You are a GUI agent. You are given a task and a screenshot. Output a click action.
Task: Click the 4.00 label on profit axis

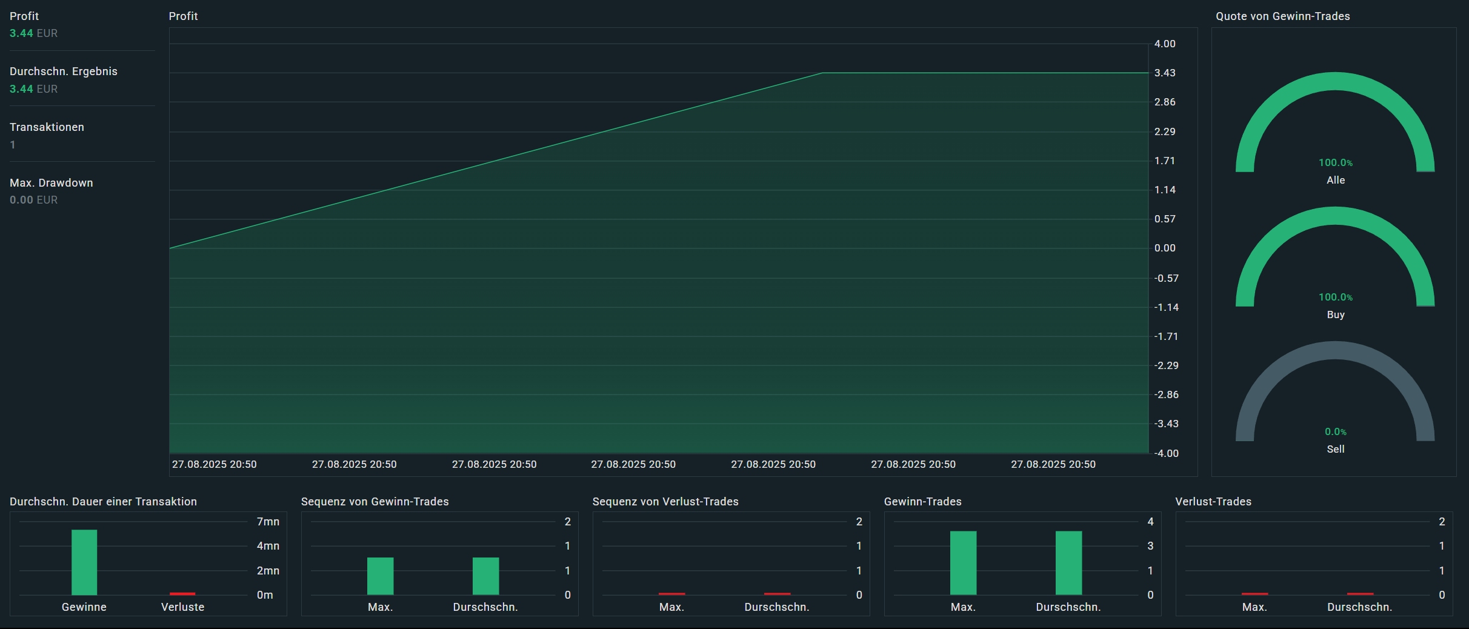tap(1164, 44)
